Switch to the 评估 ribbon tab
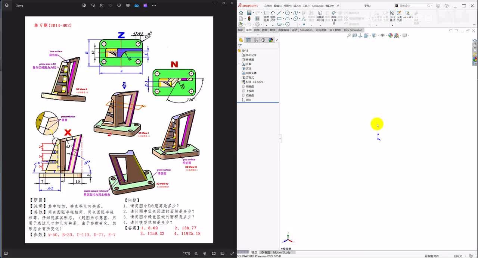Viewport: 478px width, 258px height. [x=295, y=30]
